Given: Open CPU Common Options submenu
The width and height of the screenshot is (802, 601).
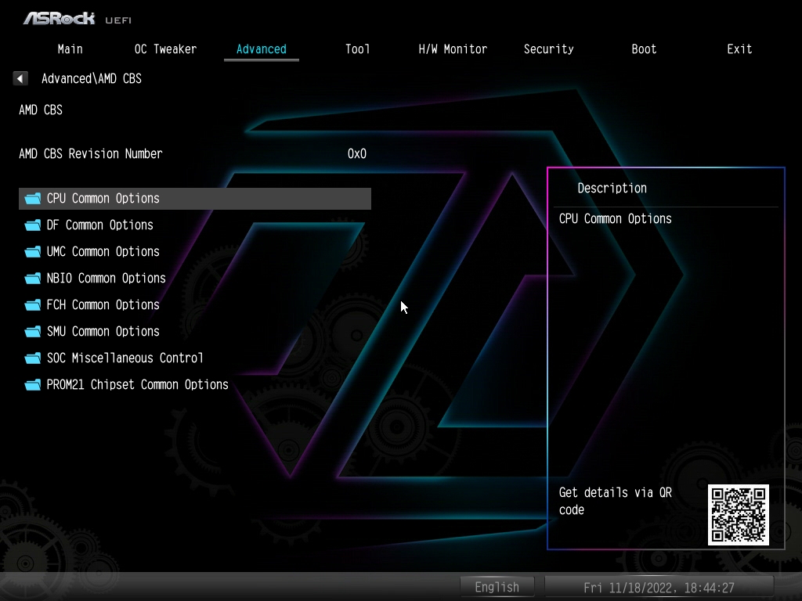Looking at the screenshot, I should (x=195, y=198).
